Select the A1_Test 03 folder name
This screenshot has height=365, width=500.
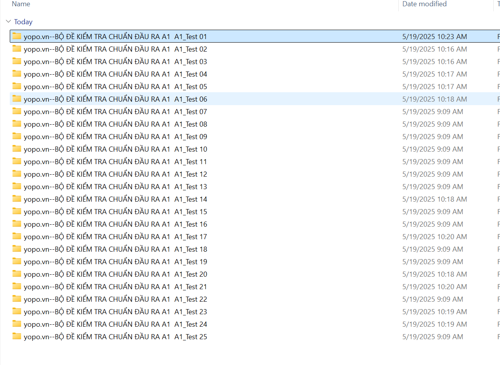[115, 62]
